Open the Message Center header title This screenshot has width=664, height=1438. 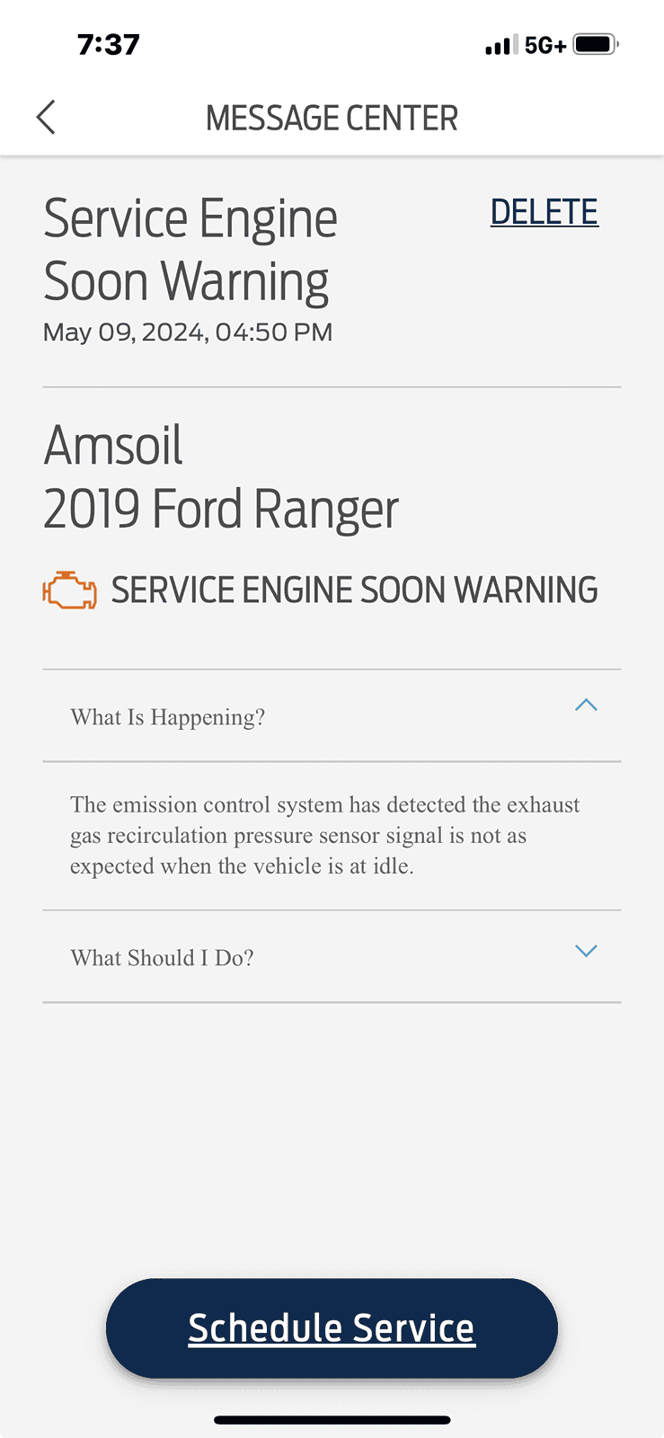[x=332, y=117]
